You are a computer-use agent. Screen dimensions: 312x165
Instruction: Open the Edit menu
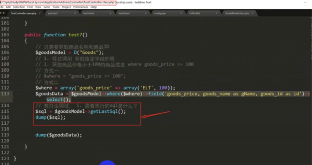(8, 7)
